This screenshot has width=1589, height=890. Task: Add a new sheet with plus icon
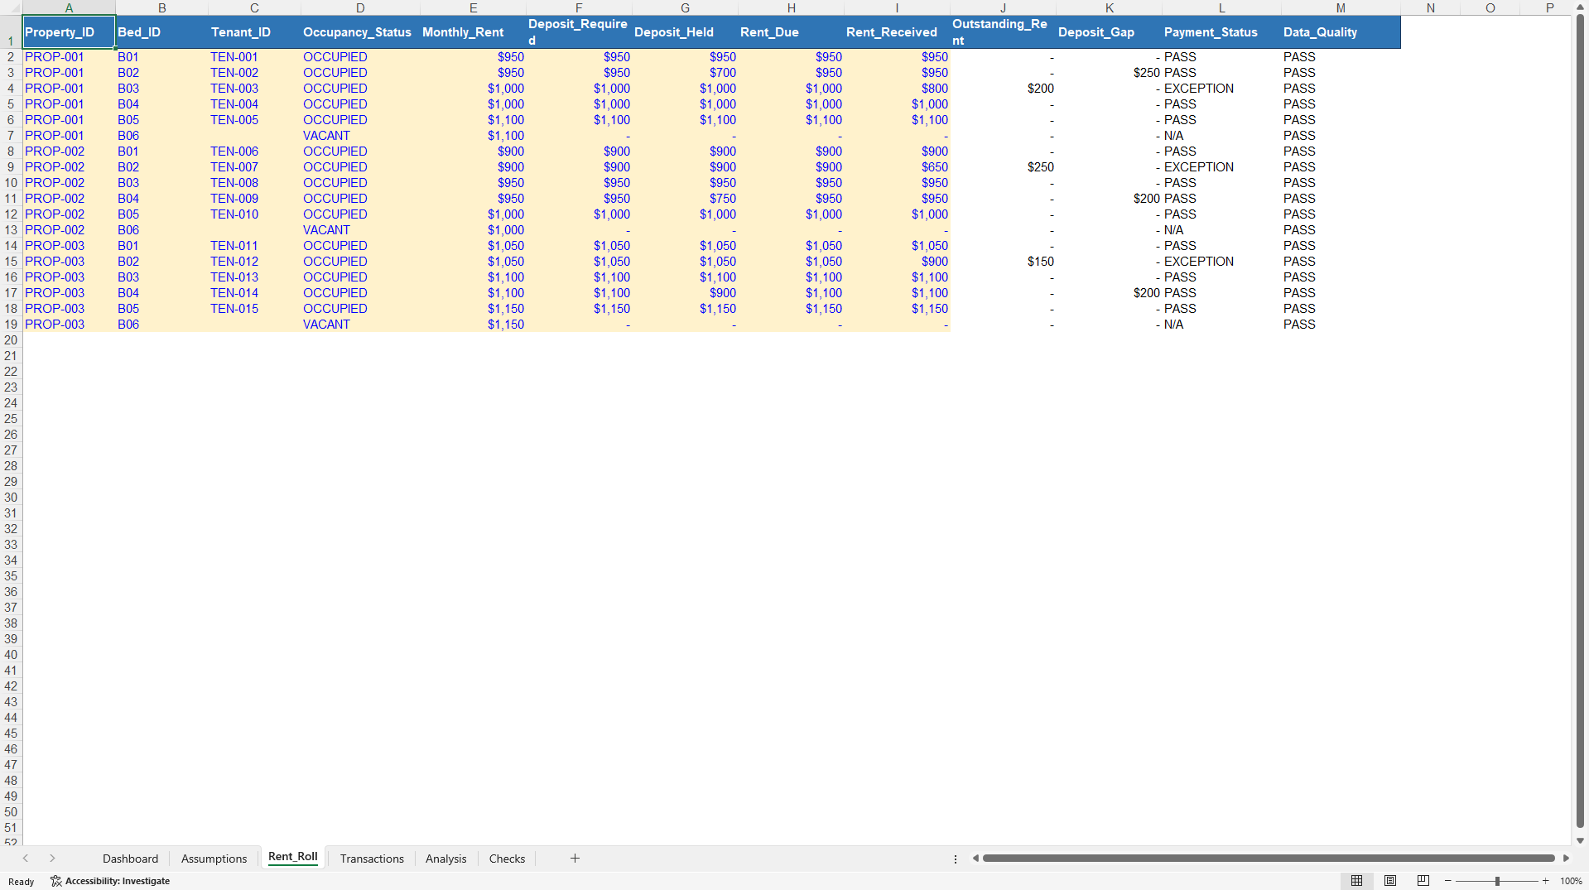(575, 859)
